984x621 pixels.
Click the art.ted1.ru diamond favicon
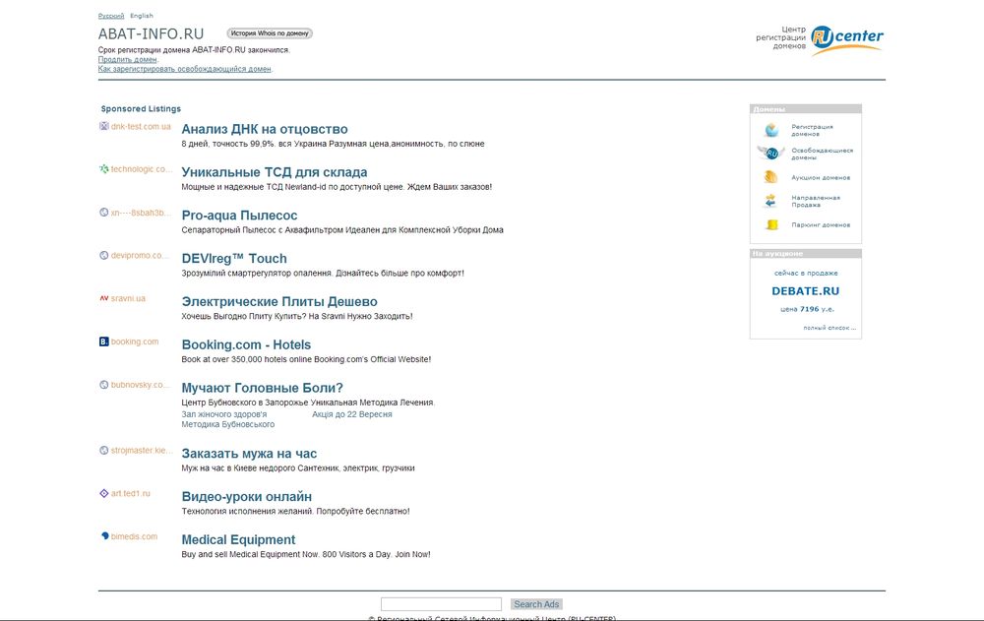[x=103, y=493]
